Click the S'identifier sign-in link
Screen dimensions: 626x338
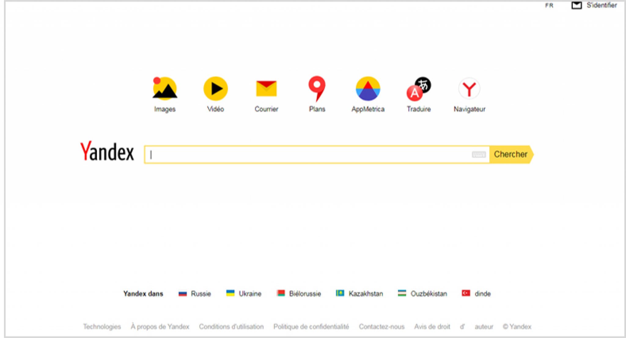coord(602,5)
